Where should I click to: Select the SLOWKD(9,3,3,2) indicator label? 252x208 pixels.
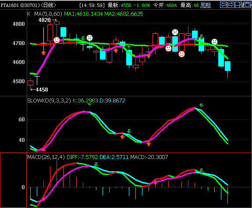[49, 101]
